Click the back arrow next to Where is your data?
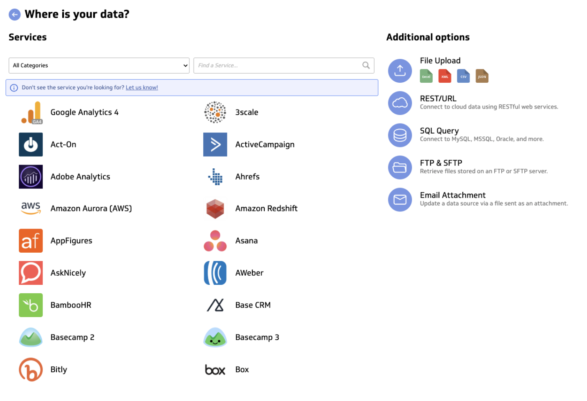587x401 pixels. click(15, 14)
